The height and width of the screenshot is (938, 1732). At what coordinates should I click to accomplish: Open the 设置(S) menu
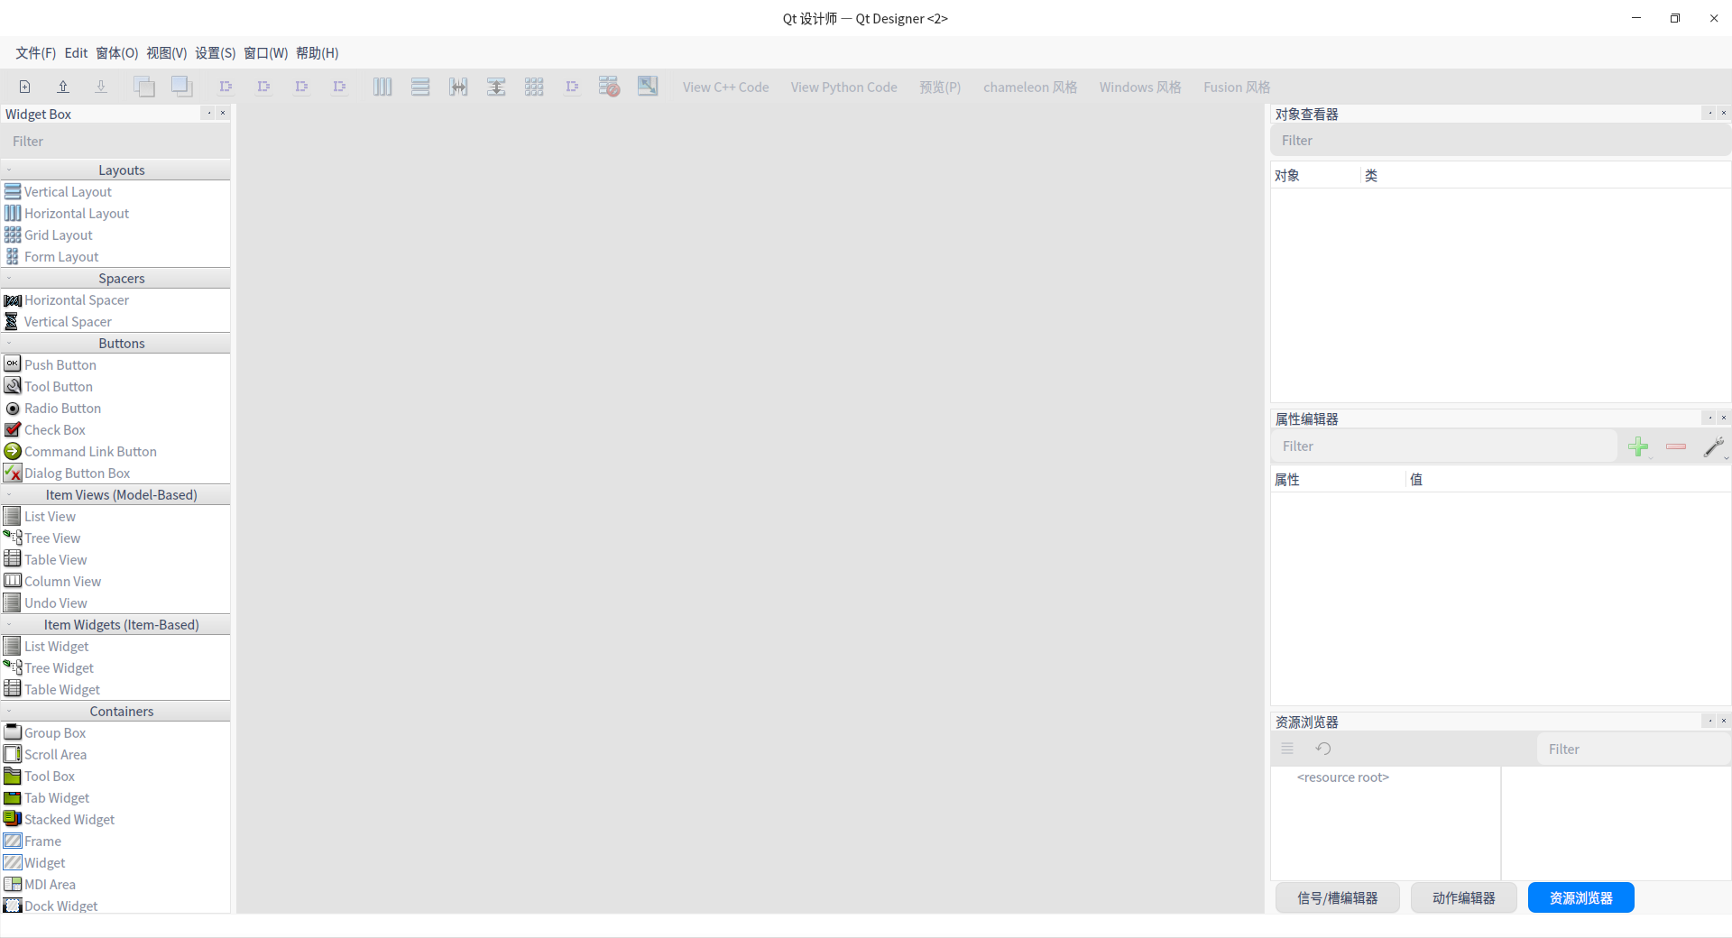pos(215,53)
